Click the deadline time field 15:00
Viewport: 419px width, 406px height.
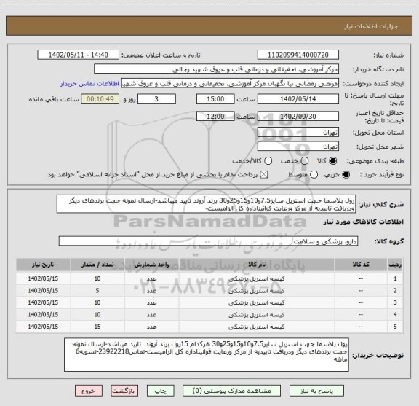pos(215,99)
